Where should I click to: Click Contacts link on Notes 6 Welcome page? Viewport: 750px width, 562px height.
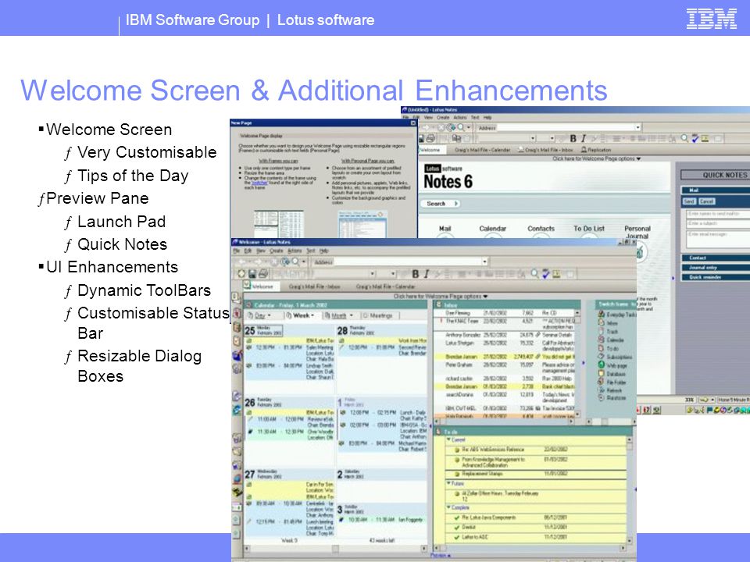541,229
